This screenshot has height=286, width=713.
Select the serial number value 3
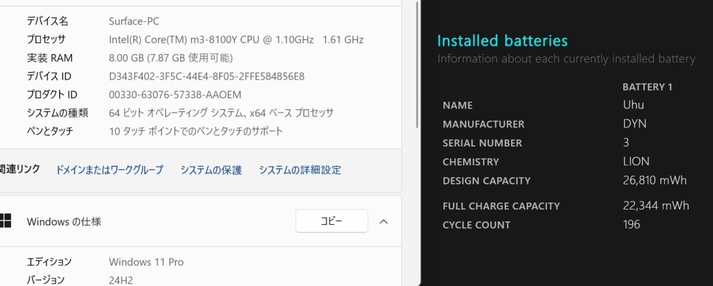pos(626,142)
